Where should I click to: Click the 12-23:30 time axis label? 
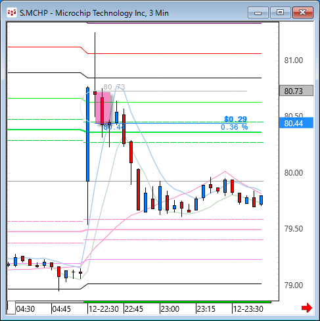248,309
